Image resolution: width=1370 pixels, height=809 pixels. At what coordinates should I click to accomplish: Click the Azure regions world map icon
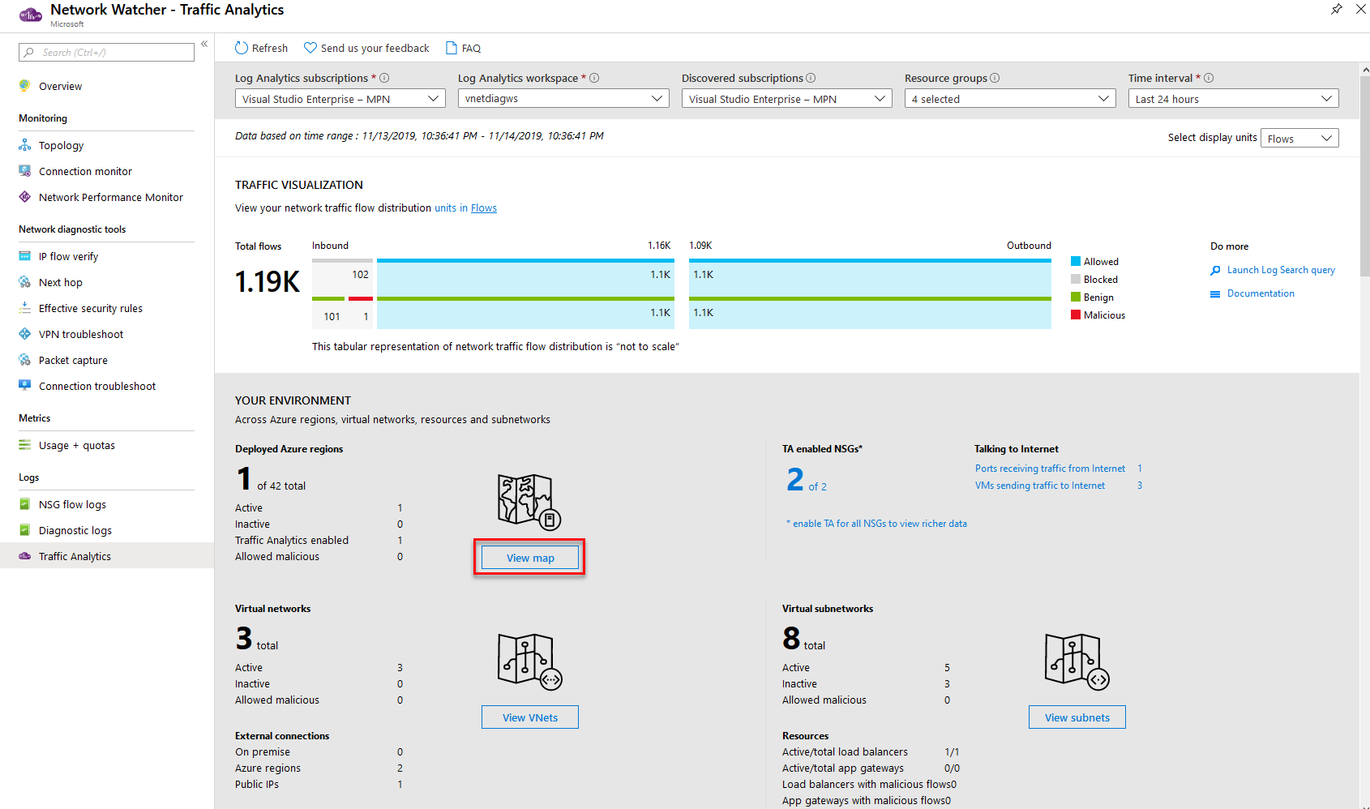pyautogui.click(x=529, y=502)
